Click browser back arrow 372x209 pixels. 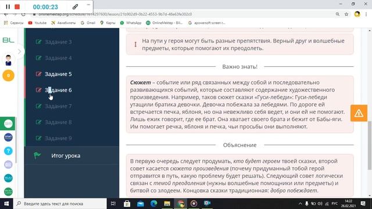[x=6, y=14]
